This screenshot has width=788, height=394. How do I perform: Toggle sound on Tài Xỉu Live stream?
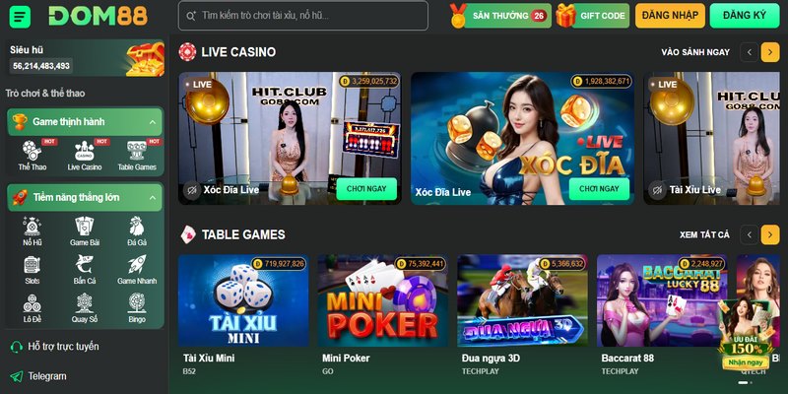[x=657, y=190]
